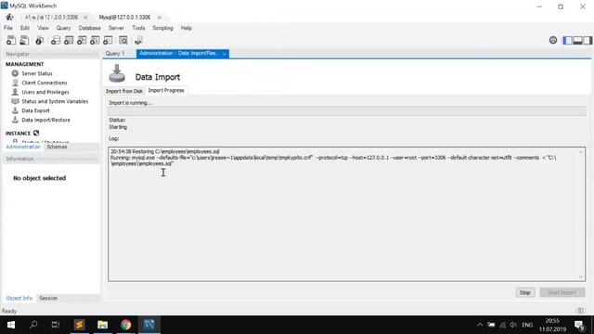Show hidden system tray icons
Viewport: 594px width, 334px height.
pyautogui.click(x=480, y=325)
